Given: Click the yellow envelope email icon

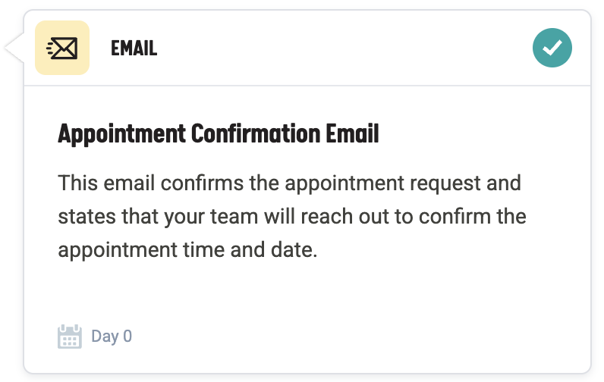Looking at the screenshot, I should click(62, 48).
